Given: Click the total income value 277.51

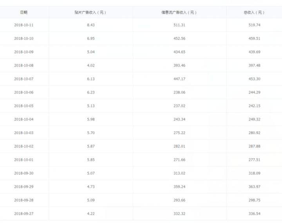Looking at the screenshot, I should (x=254, y=160).
